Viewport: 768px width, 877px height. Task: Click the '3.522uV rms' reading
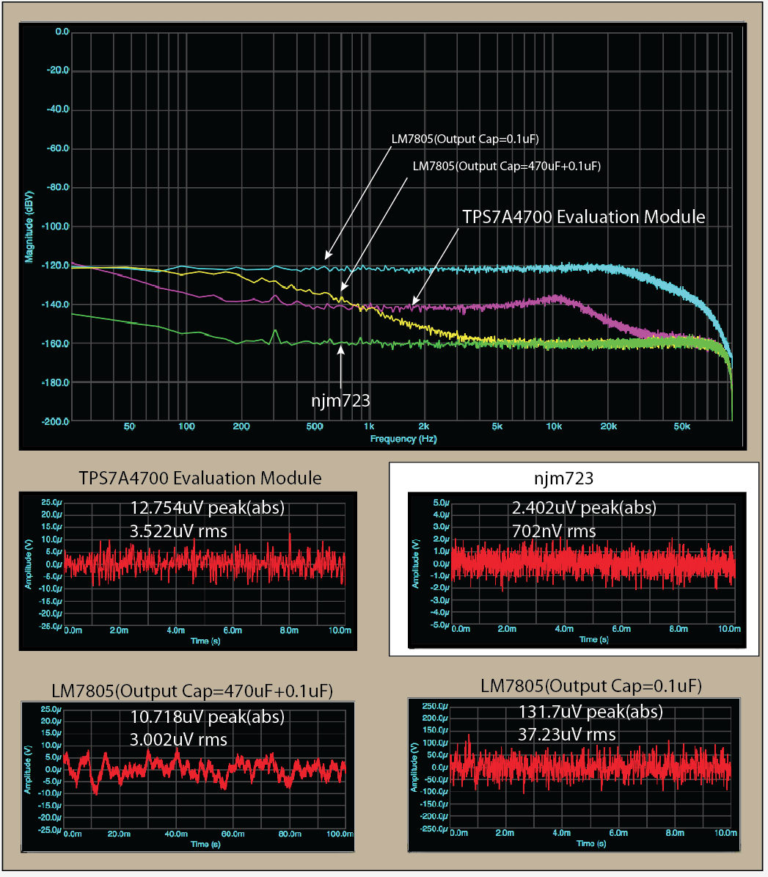[178, 531]
